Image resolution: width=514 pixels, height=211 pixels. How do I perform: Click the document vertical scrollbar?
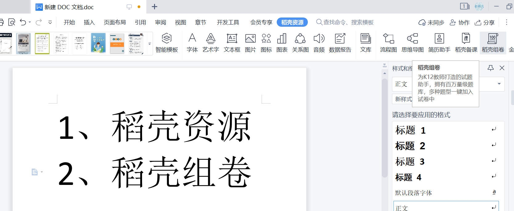[385, 128]
